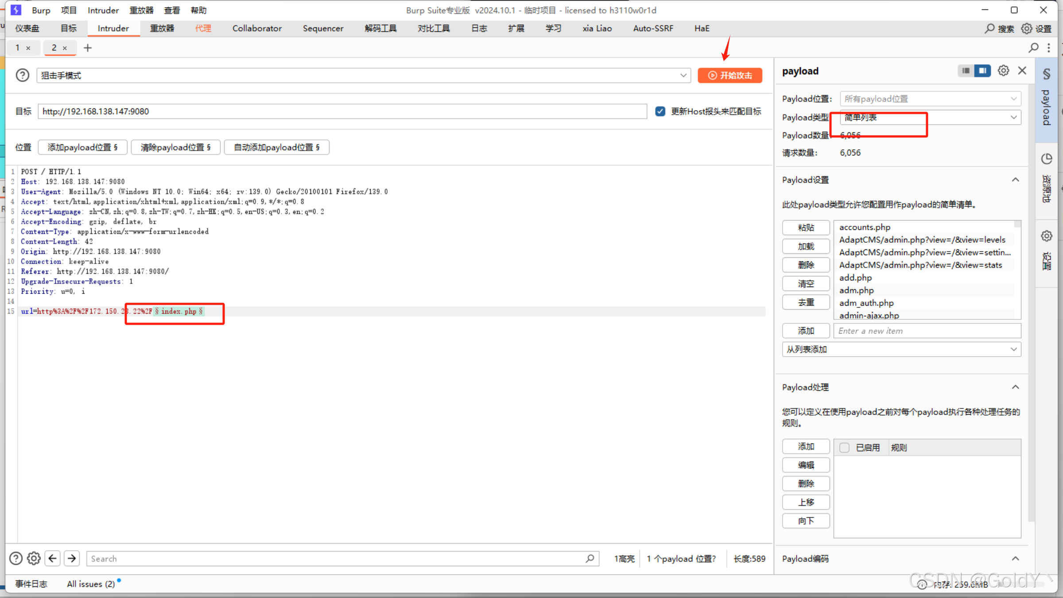Click the back arrow near the search bar
The width and height of the screenshot is (1063, 598).
(x=53, y=559)
